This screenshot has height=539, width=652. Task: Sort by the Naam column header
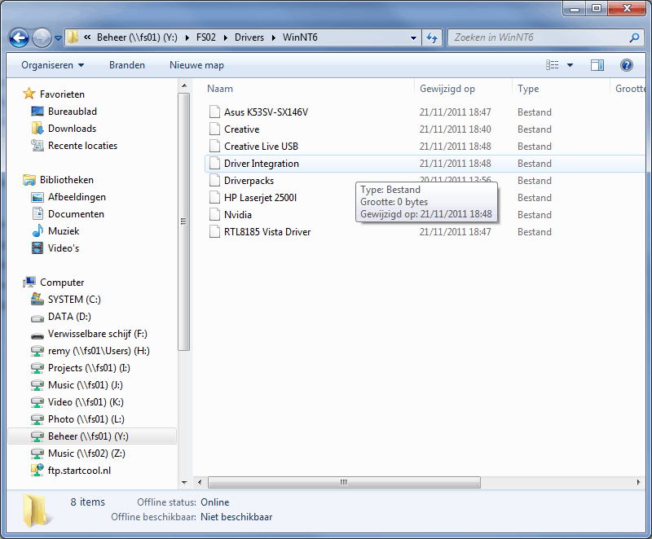coord(220,89)
